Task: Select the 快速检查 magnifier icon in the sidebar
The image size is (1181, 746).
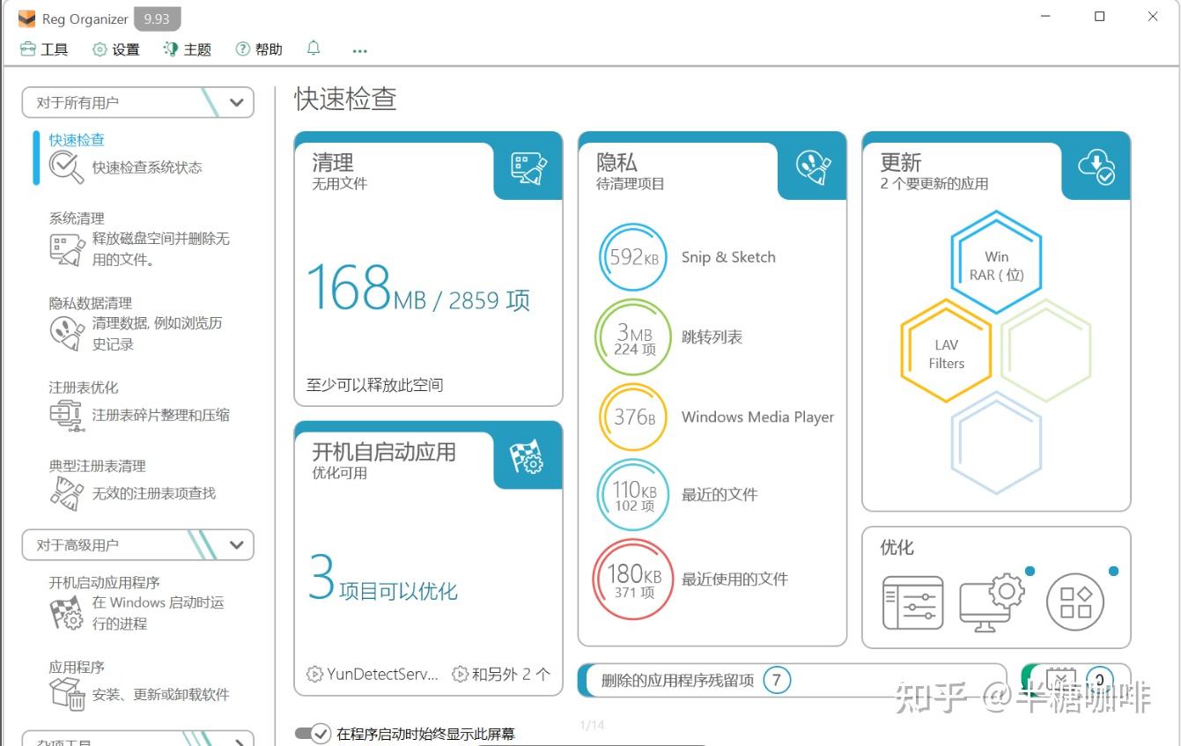Action: click(x=66, y=166)
